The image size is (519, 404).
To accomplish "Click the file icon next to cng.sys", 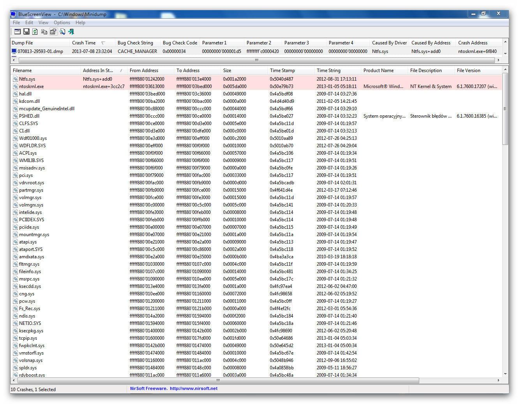I will 15,294.
